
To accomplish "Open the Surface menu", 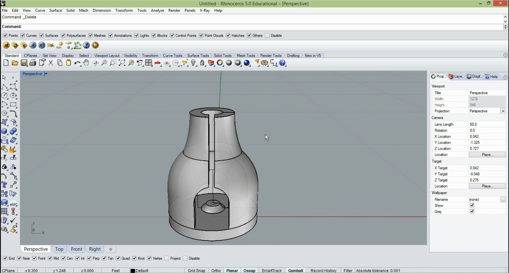I will click(55, 10).
